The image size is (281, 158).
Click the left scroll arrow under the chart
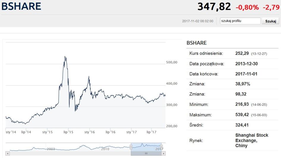[8, 154]
